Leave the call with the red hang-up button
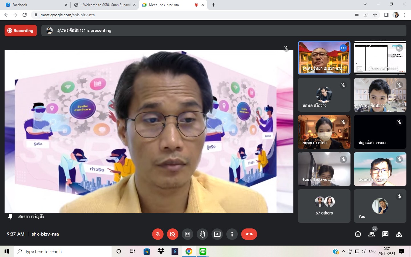The width and height of the screenshot is (411, 257). point(249,234)
